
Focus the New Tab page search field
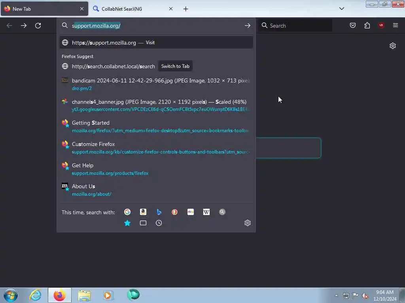tap(288, 148)
